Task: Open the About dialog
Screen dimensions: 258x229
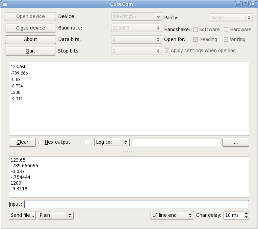Action: tap(30, 39)
